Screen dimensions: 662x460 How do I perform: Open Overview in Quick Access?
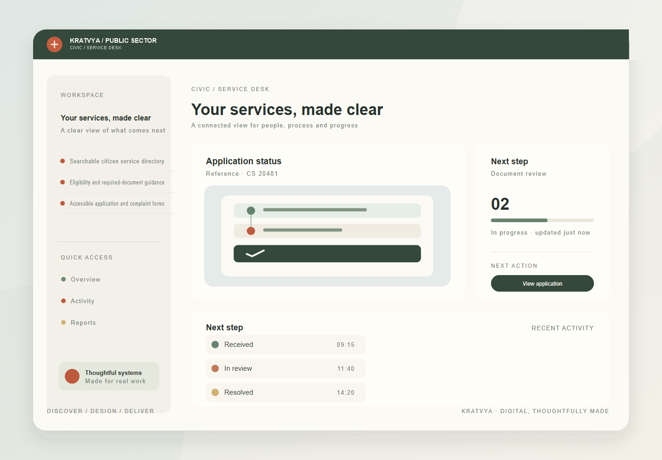(x=86, y=279)
